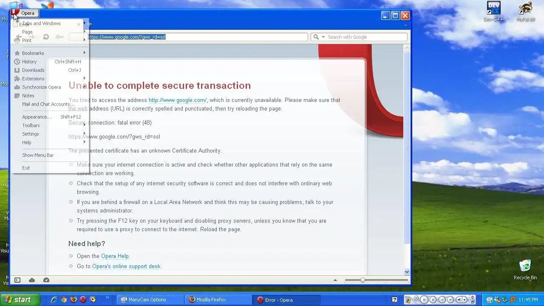Click the next track button on taskbar toolbar

coord(450,300)
